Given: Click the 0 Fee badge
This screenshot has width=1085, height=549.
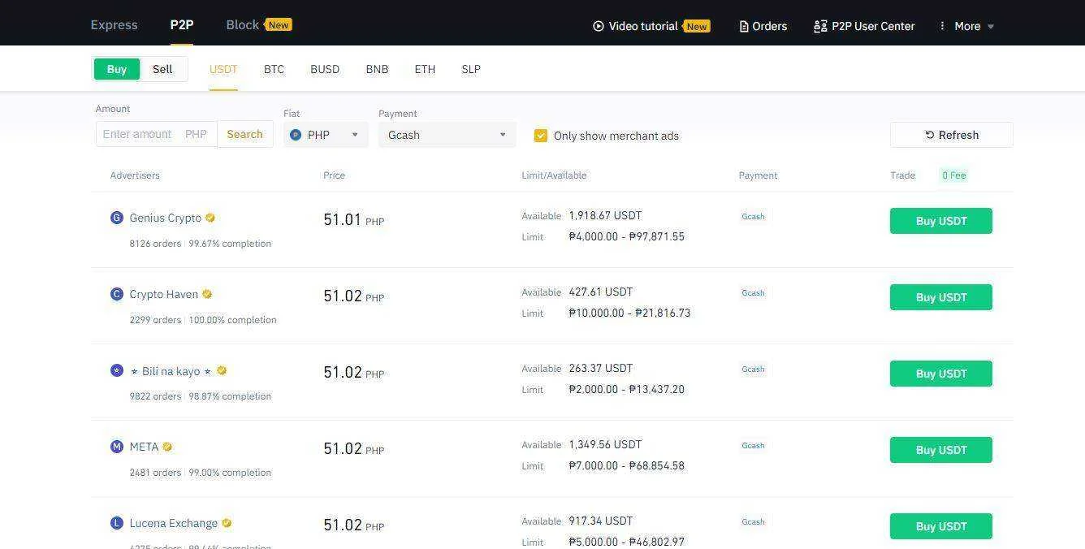Looking at the screenshot, I should 954,175.
